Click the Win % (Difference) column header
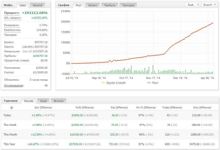220x150 pixels. [x=146, y=108]
